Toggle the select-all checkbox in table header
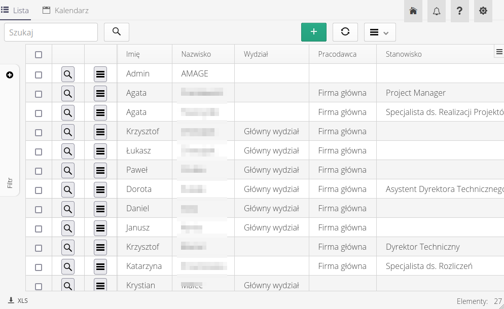This screenshot has height=309, width=504. coord(39,55)
